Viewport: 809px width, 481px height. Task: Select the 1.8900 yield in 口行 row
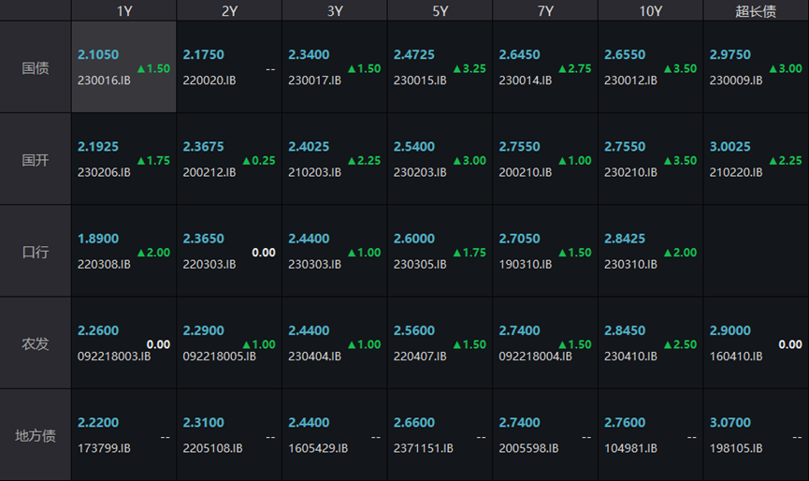coord(98,239)
